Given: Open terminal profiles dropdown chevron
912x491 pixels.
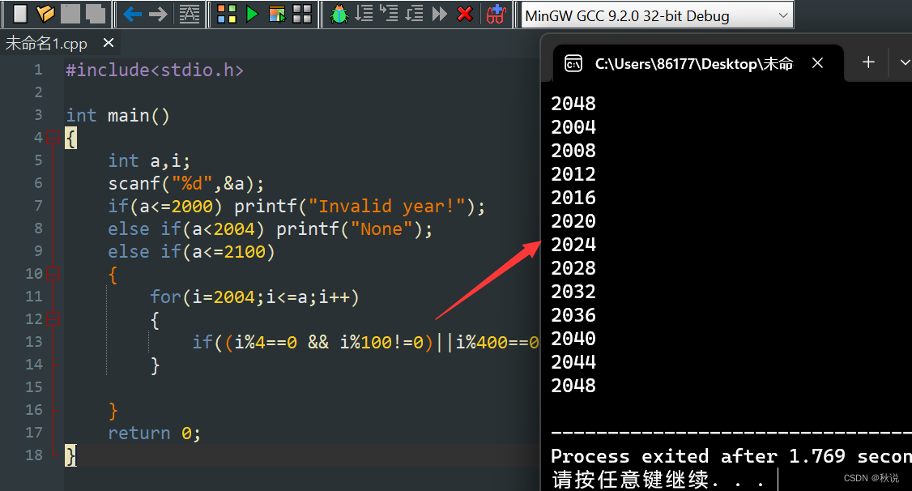Looking at the screenshot, I should [905, 62].
